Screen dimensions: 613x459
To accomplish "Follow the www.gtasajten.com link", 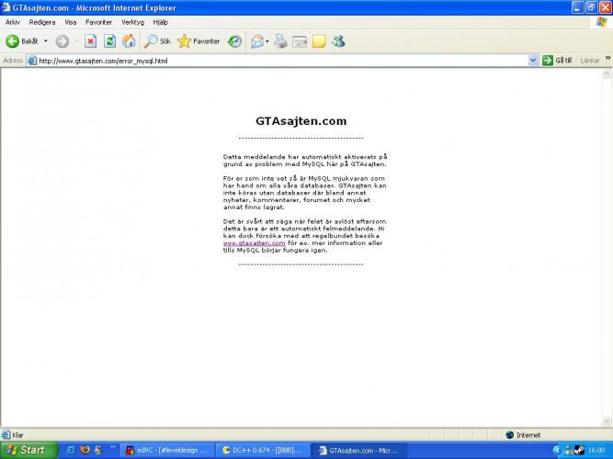I will click(x=254, y=243).
